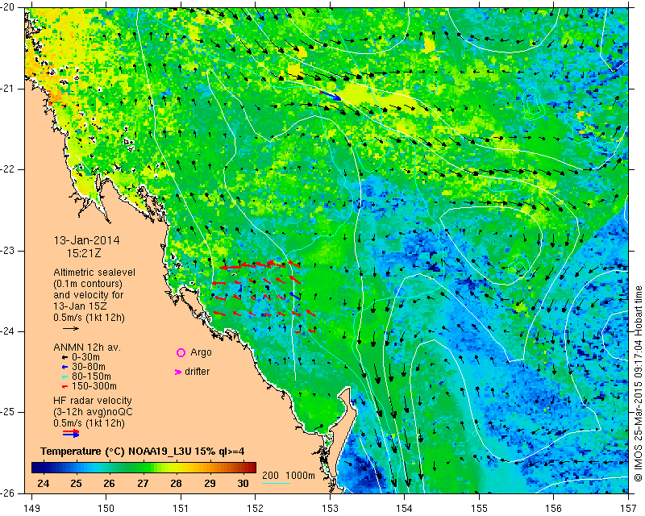Screen dimensions: 645x516
Task: Click the red and blue HF radar reference arrows
Action: (71, 433)
